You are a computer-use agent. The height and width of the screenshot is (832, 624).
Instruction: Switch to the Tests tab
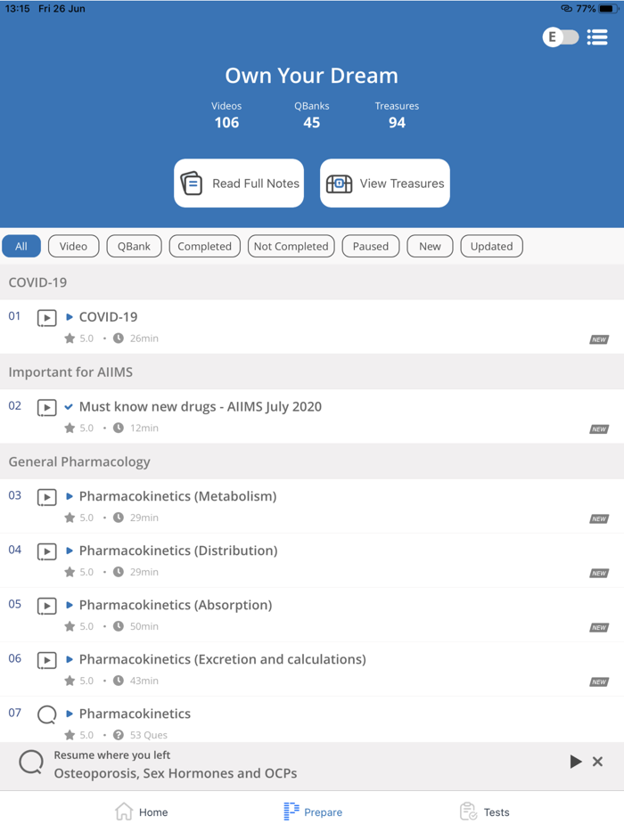[x=484, y=812]
